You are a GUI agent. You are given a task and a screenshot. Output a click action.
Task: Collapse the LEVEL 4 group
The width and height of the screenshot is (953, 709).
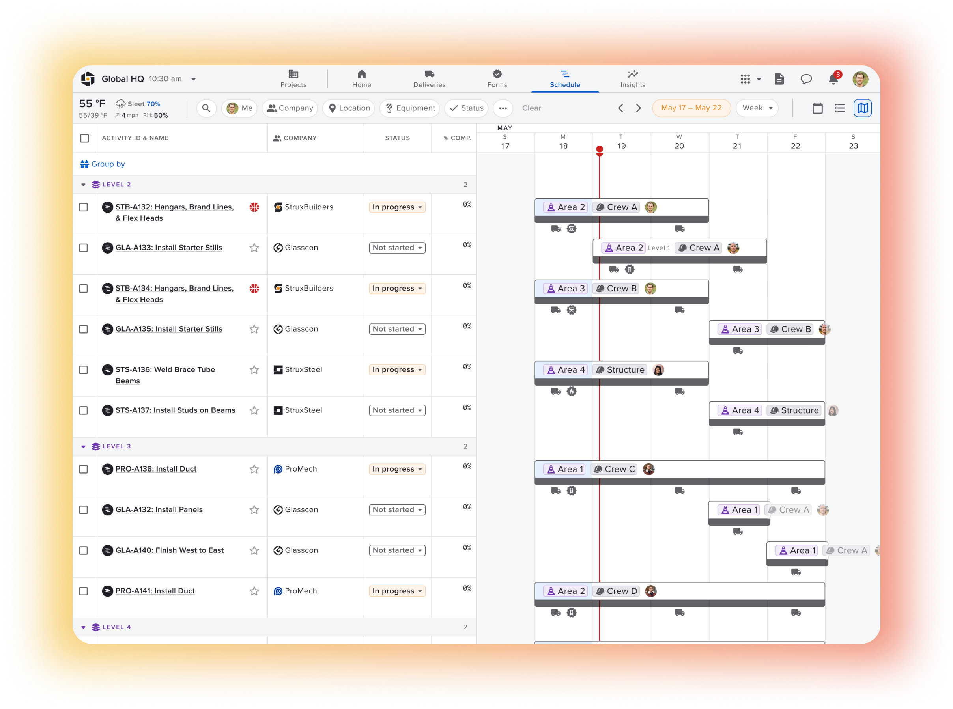click(83, 627)
